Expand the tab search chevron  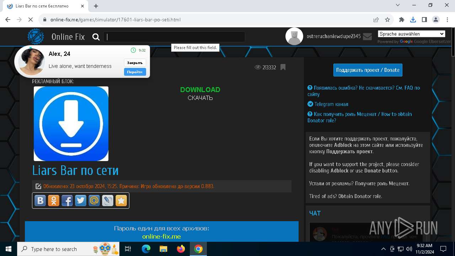pyautogui.click(x=398, y=5)
